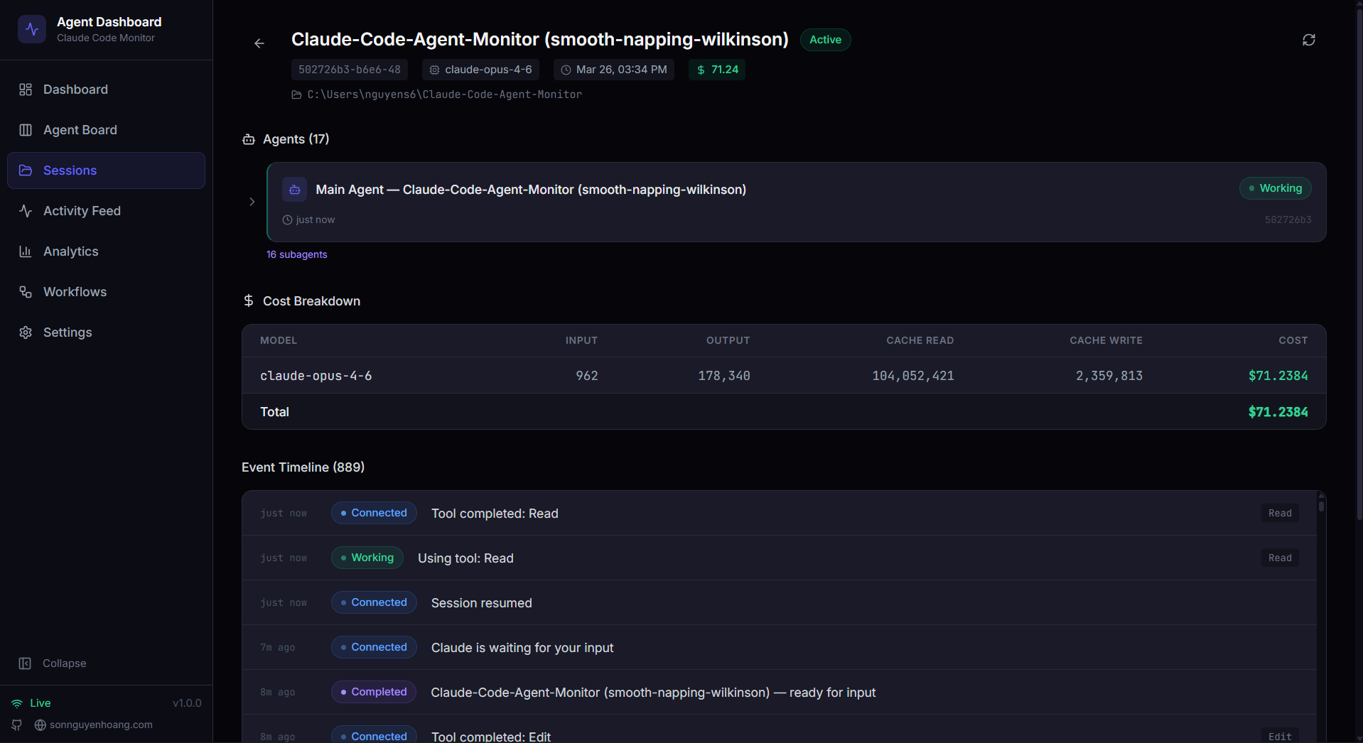
Task: Click the Tool completed: Read event
Action: tap(495, 514)
